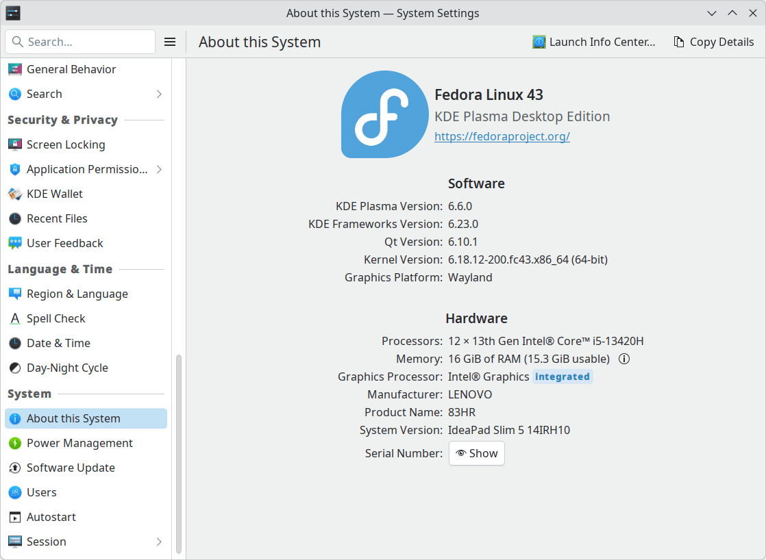Screen dimensions: 766x560
Task: Click the User Feedback icon
Action: click(x=15, y=243)
